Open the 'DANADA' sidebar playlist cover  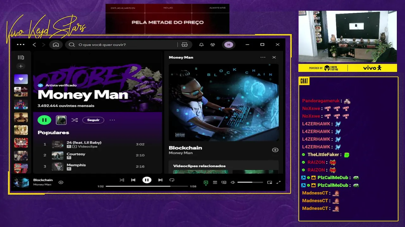click(21, 143)
